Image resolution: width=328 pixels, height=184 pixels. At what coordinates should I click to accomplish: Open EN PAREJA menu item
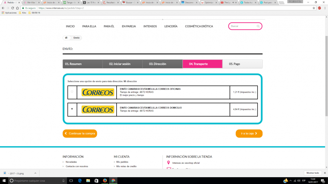click(129, 26)
